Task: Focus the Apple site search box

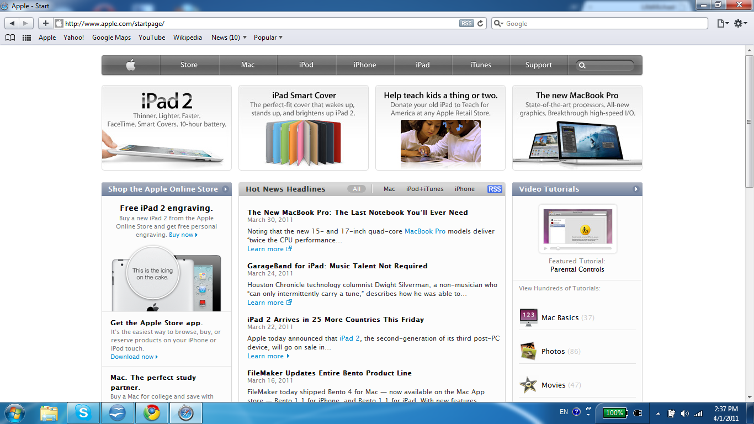Action: click(605, 65)
